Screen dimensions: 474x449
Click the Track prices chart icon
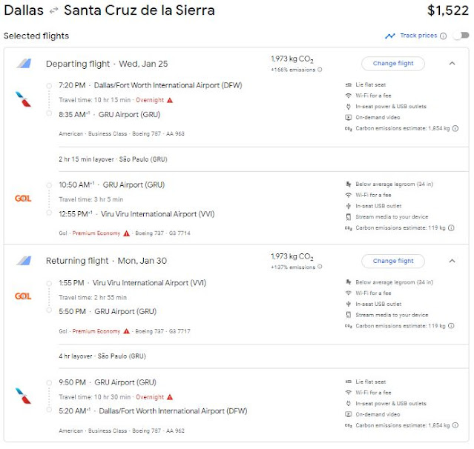[390, 36]
